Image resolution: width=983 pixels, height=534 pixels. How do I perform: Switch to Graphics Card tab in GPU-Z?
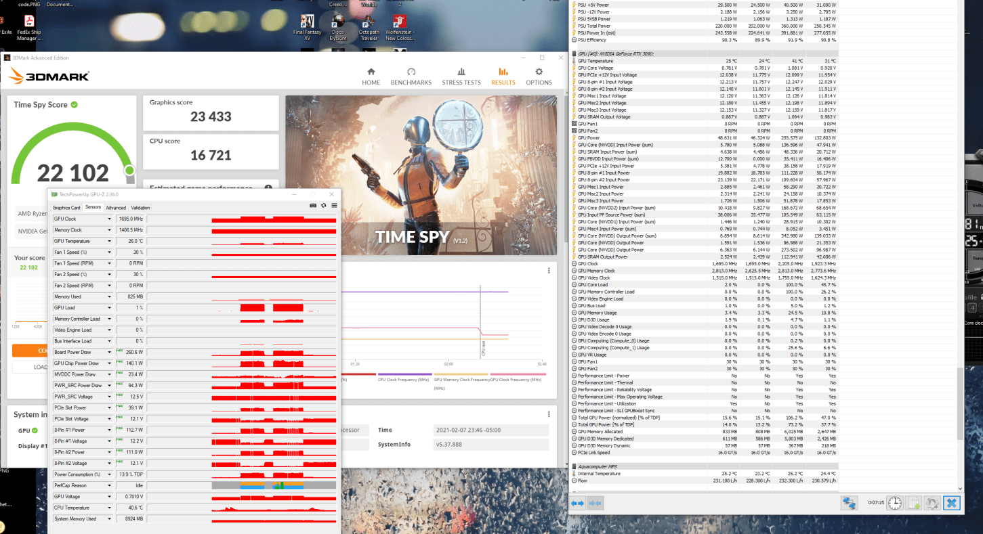[66, 208]
